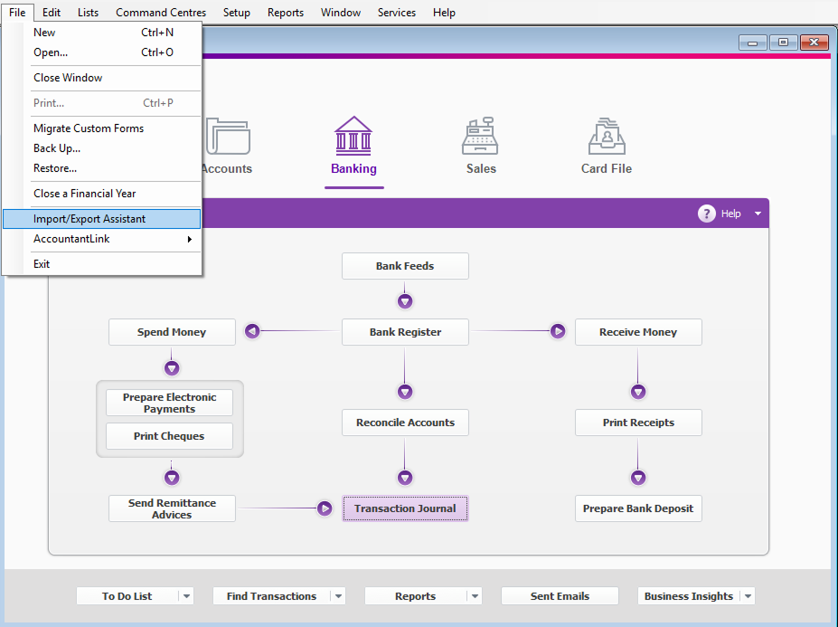The image size is (838, 627).
Task: Expand the To Do List dropdown arrow
Action: [185, 596]
